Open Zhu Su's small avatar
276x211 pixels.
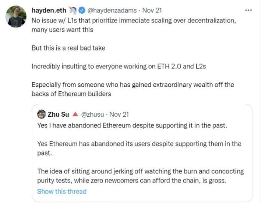click(x=41, y=114)
